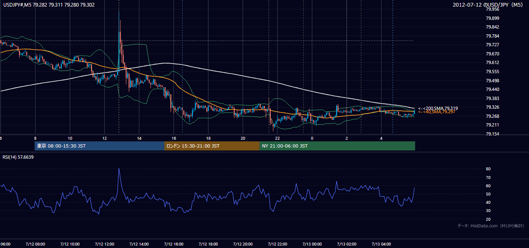Click RSI scale value 20
Screen dimensions: 529x248
[488, 219]
